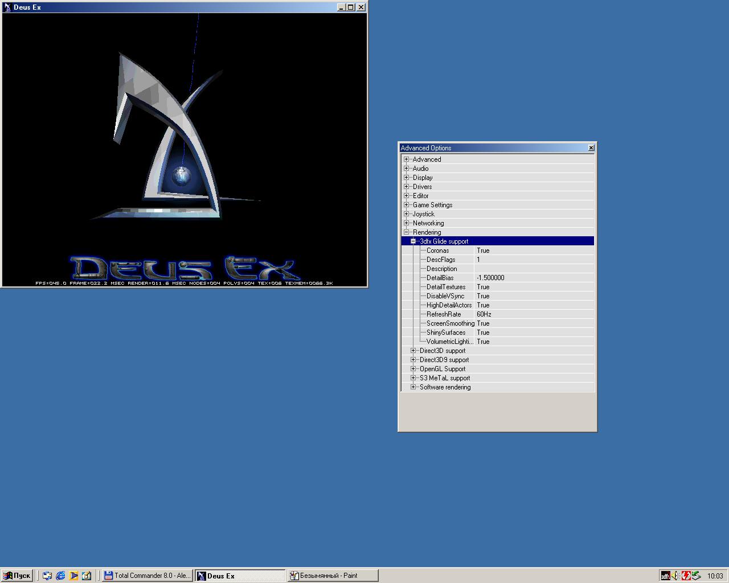Open the volume speaker tray icon
The image size is (729, 583).
click(x=675, y=576)
